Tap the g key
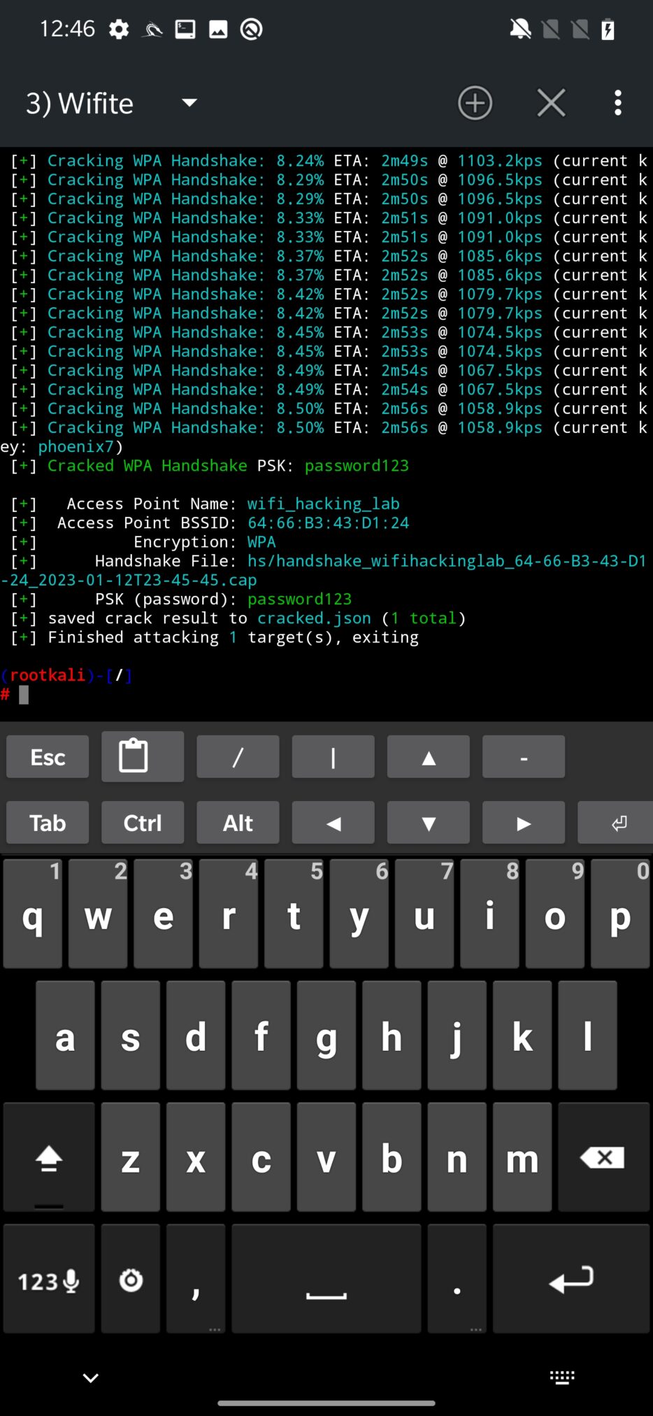653x1416 pixels. 326,1035
